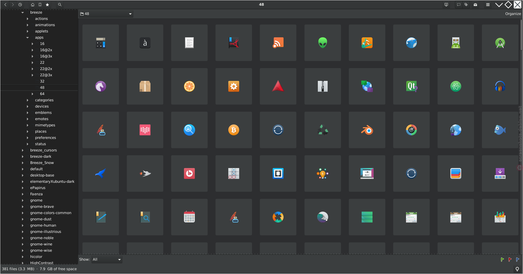Select the Bitcoin coin thumbnail
The height and width of the screenshot is (274, 523).
click(x=234, y=130)
